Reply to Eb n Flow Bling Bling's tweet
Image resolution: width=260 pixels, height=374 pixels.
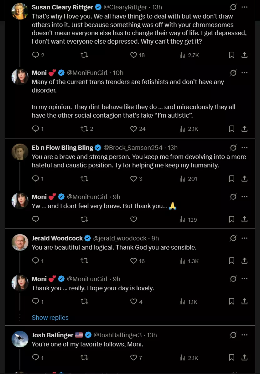[36, 179]
